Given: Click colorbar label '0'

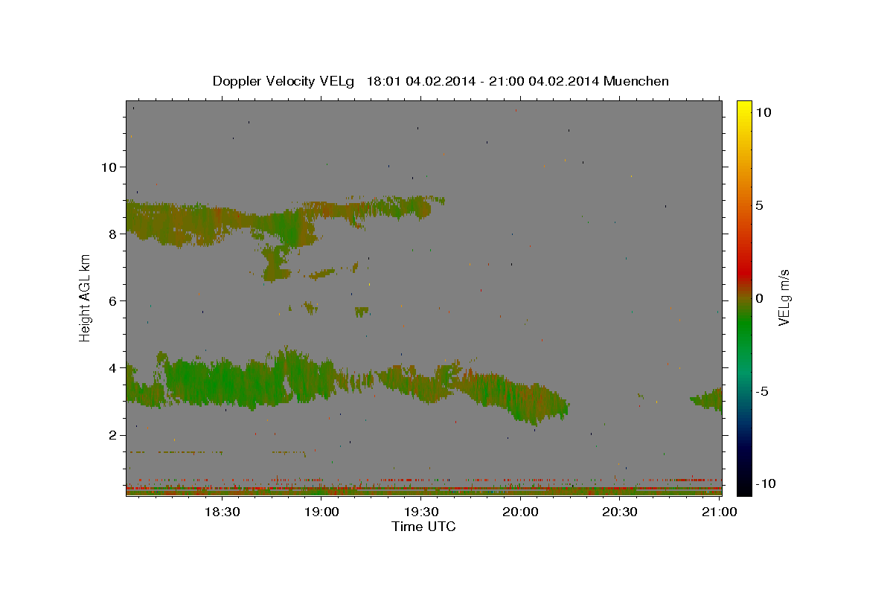Looking at the screenshot, I should (759, 298).
